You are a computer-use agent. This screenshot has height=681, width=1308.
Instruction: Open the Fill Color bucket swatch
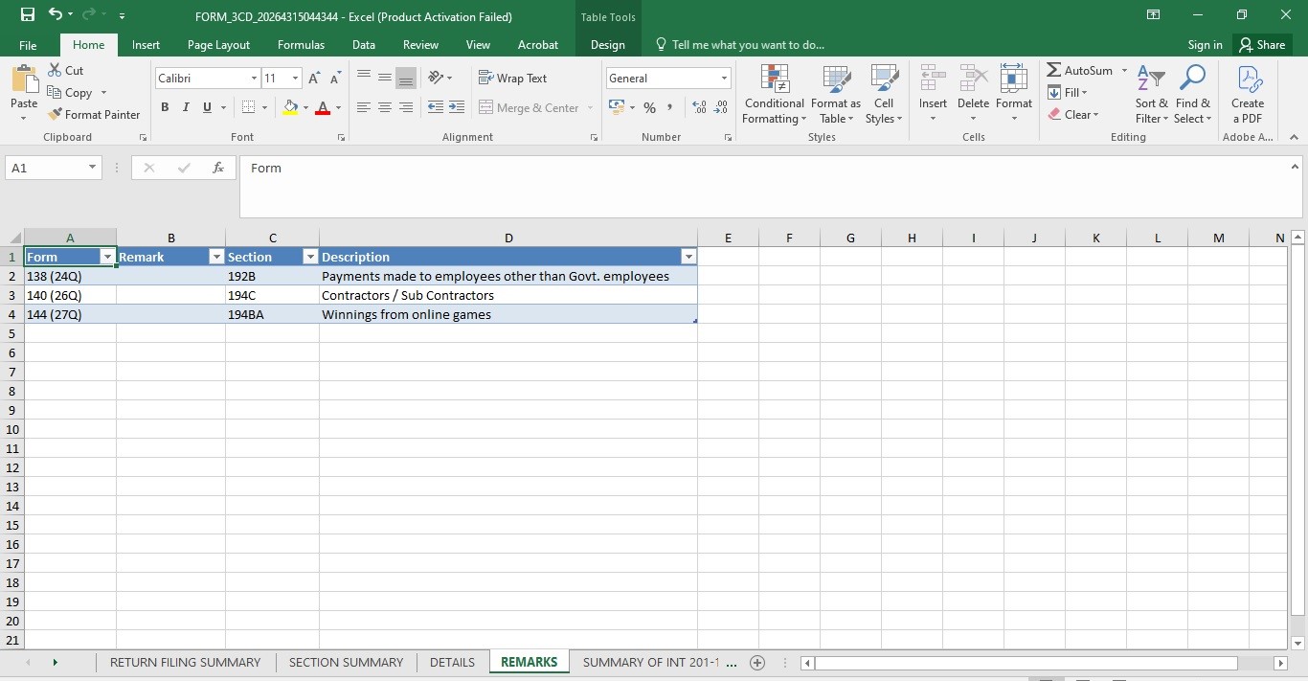(x=291, y=107)
